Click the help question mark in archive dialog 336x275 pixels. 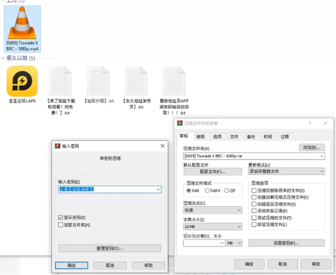click(x=309, y=123)
